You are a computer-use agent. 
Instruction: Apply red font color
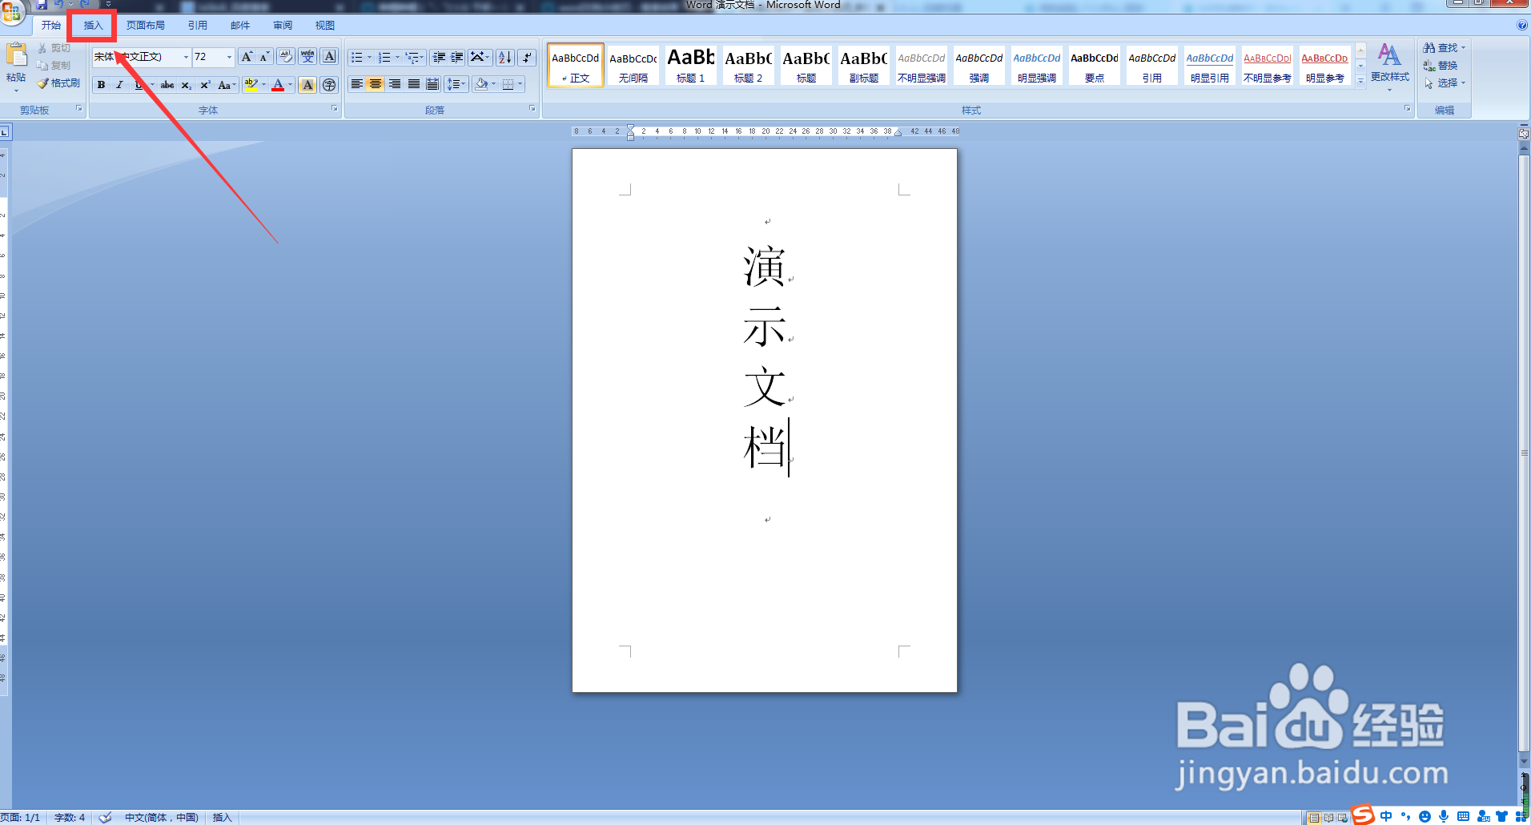pos(278,85)
